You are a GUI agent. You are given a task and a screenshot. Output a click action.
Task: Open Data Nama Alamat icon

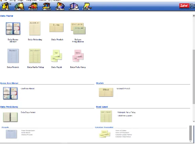coord(13,28)
